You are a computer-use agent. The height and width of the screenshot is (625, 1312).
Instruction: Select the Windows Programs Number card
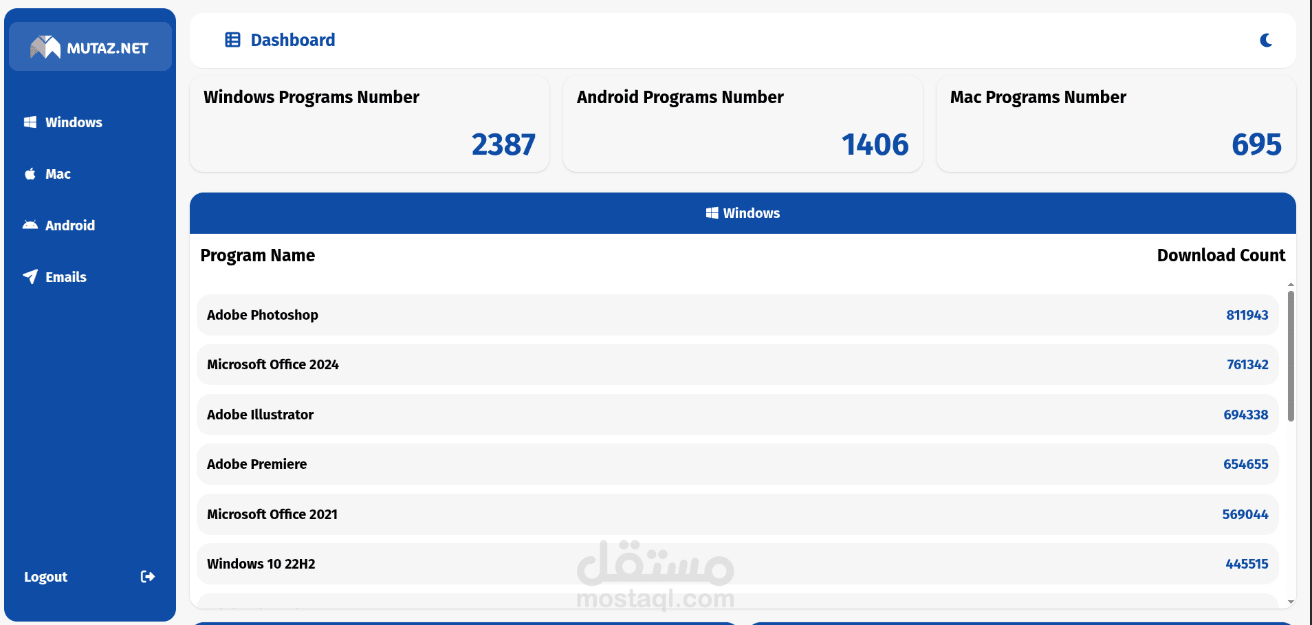tap(369, 124)
